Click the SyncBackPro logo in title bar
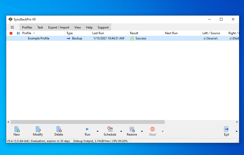Image resolution: width=244 pixels, height=155 pixels. click(x=10, y=19)
